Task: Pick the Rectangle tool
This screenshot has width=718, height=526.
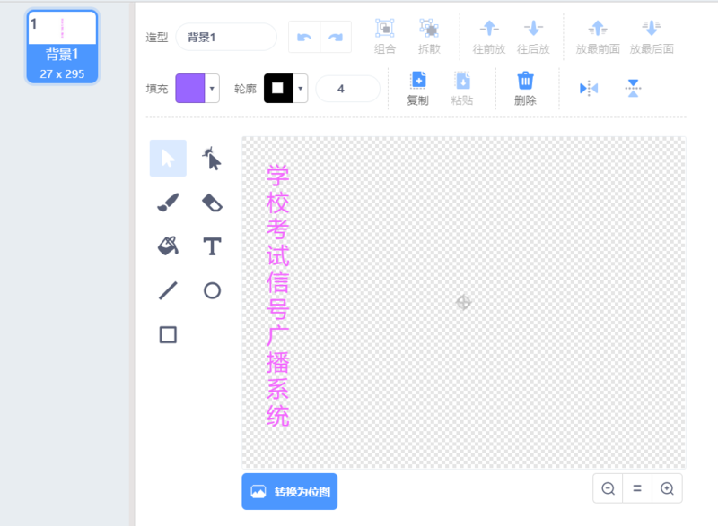Action: pos(168,334)
